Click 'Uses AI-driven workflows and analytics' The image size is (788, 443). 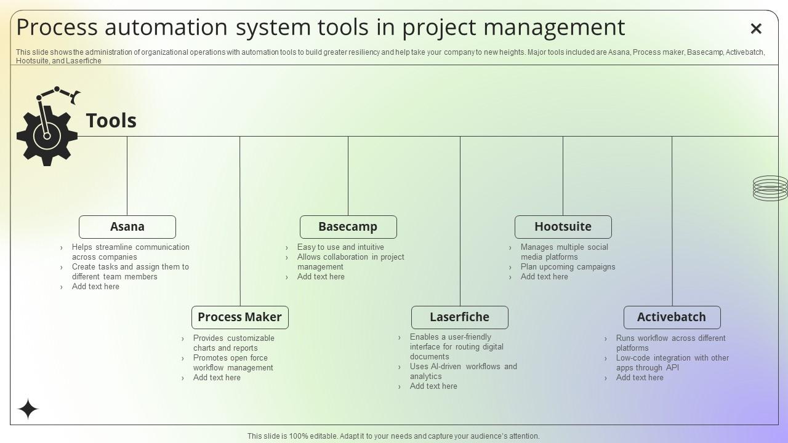coord(464,372)
